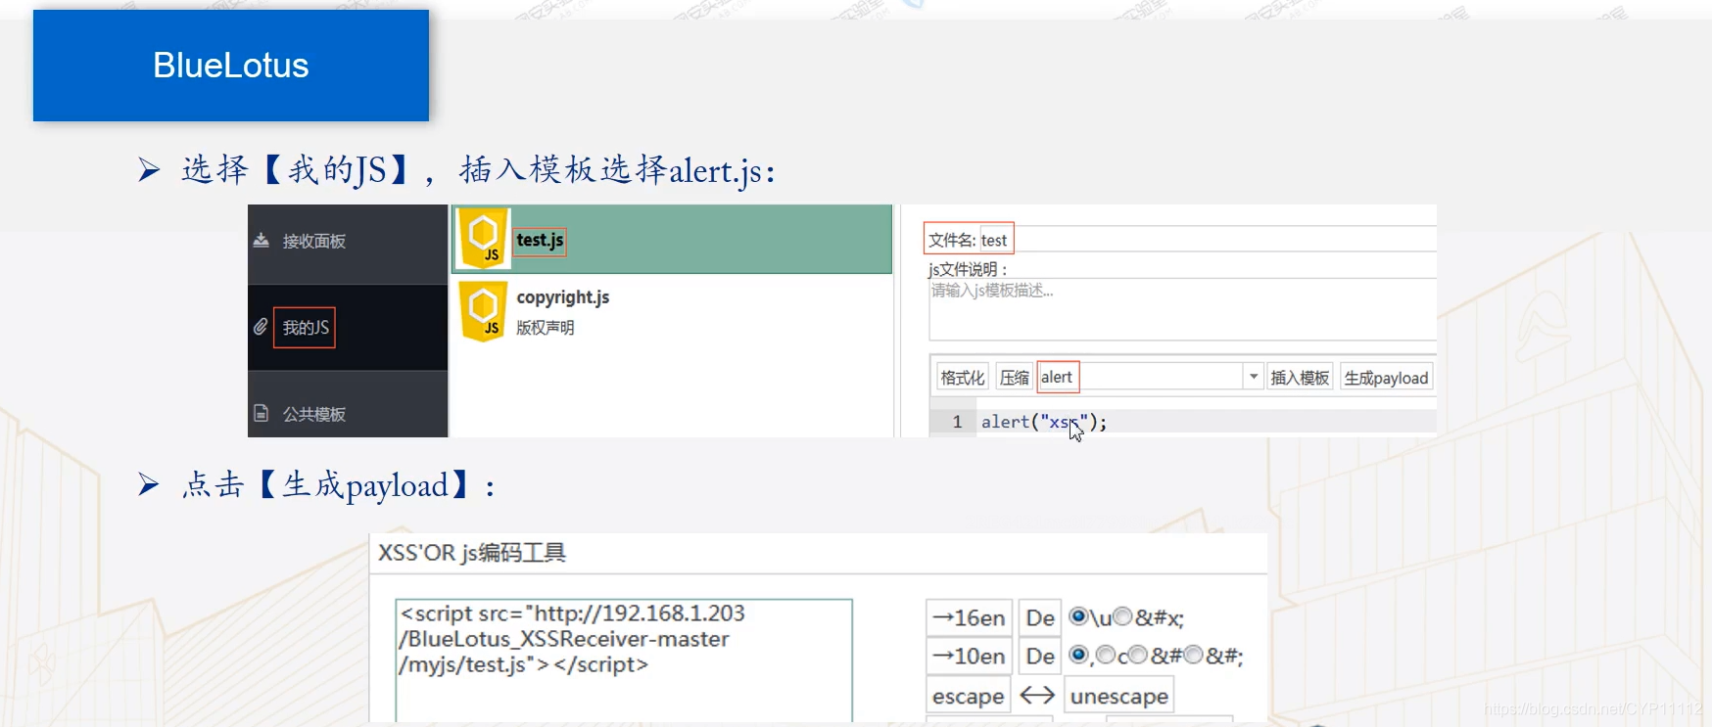Select the copyright.js file name
This screenshot has height=727, width=1712.
pos(563,297)
